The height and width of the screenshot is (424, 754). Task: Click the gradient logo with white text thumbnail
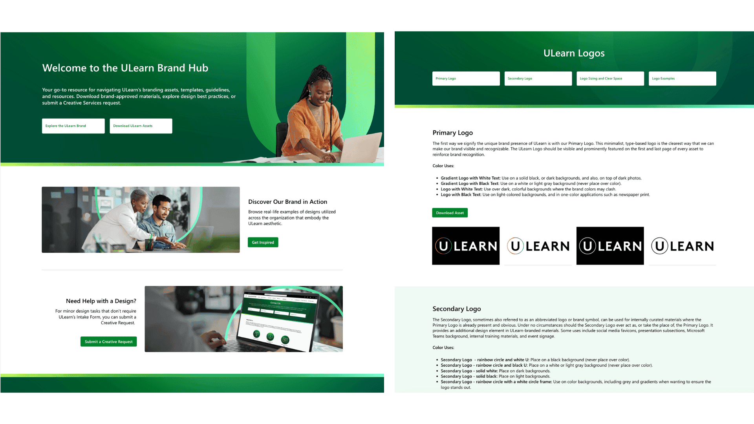pyautogui.click(x=466, y=245)
